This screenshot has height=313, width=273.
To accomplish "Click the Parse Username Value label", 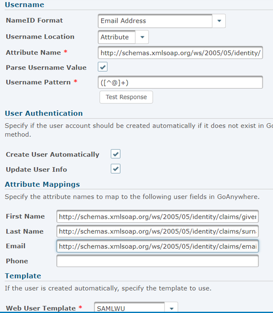I will tap(46, 68).
